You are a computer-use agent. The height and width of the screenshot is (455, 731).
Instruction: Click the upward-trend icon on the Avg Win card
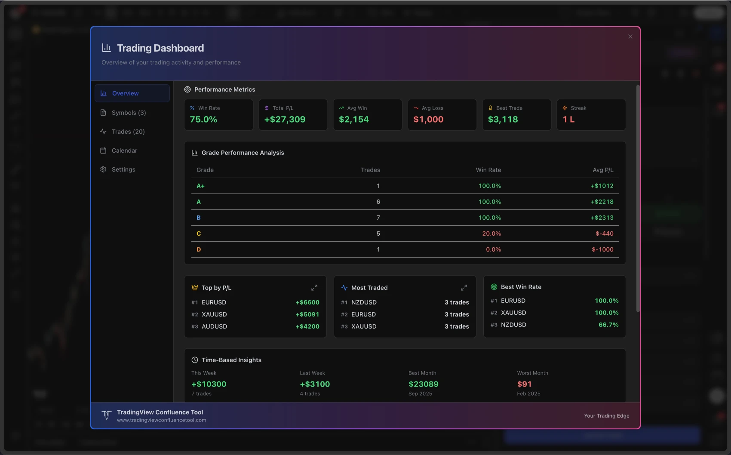pos(341,108)
